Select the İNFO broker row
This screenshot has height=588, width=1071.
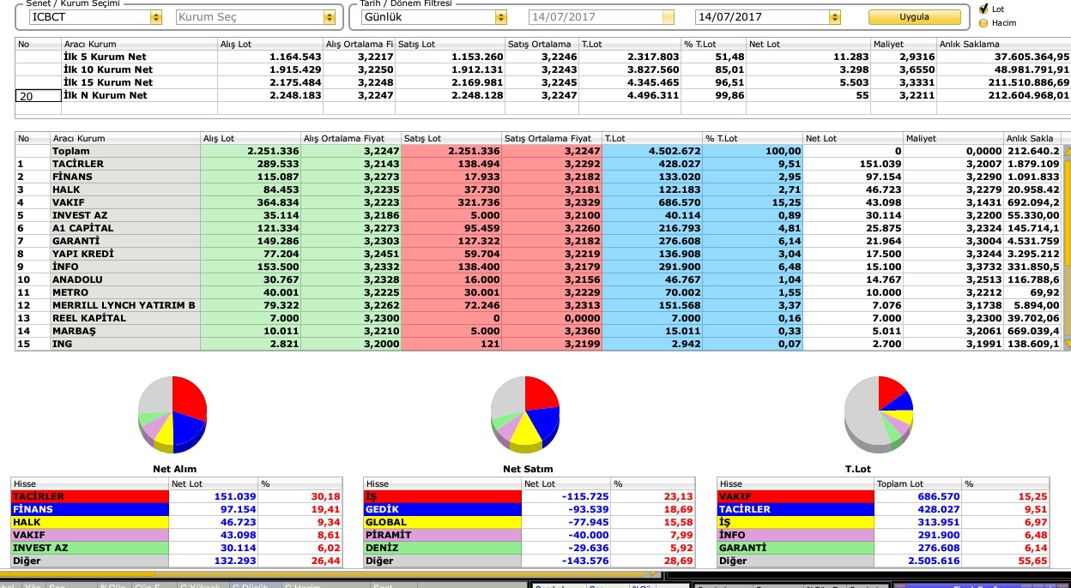click(x=538, y=267)
